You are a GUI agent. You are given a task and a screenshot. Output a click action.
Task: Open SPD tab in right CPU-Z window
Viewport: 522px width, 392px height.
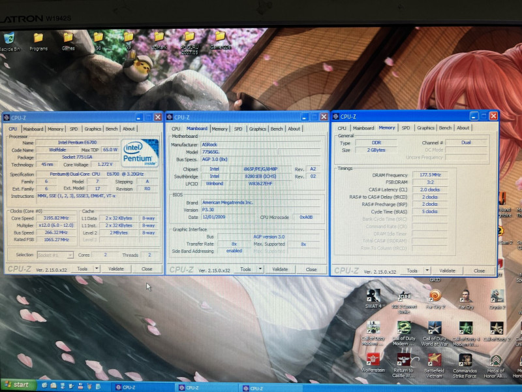click(405, 127)
